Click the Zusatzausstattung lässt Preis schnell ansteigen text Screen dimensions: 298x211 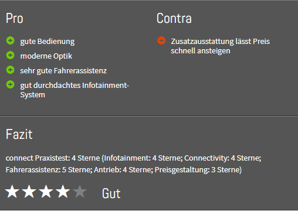click(220, 46)
